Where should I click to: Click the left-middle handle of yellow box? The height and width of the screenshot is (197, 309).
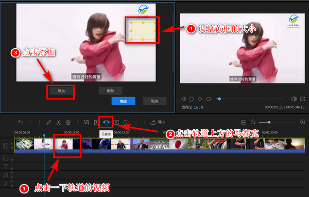click(x=131, y=31)
